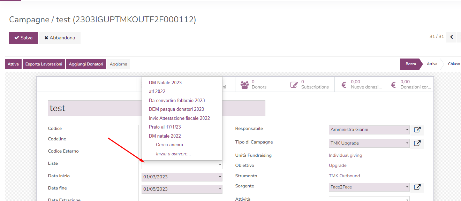Click the Subscriptions edit icon

[x=294, y=85]
